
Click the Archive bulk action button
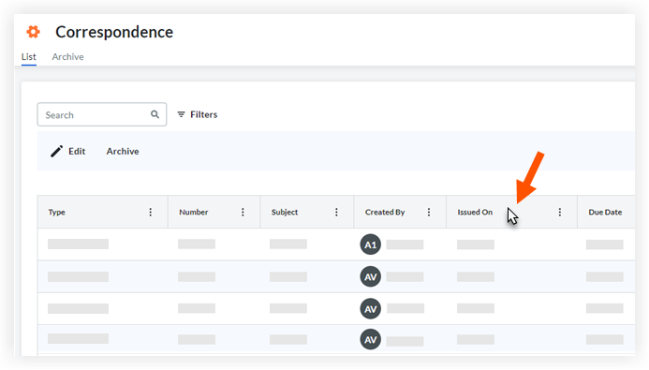pyautogui.click(x=123, y=151)
